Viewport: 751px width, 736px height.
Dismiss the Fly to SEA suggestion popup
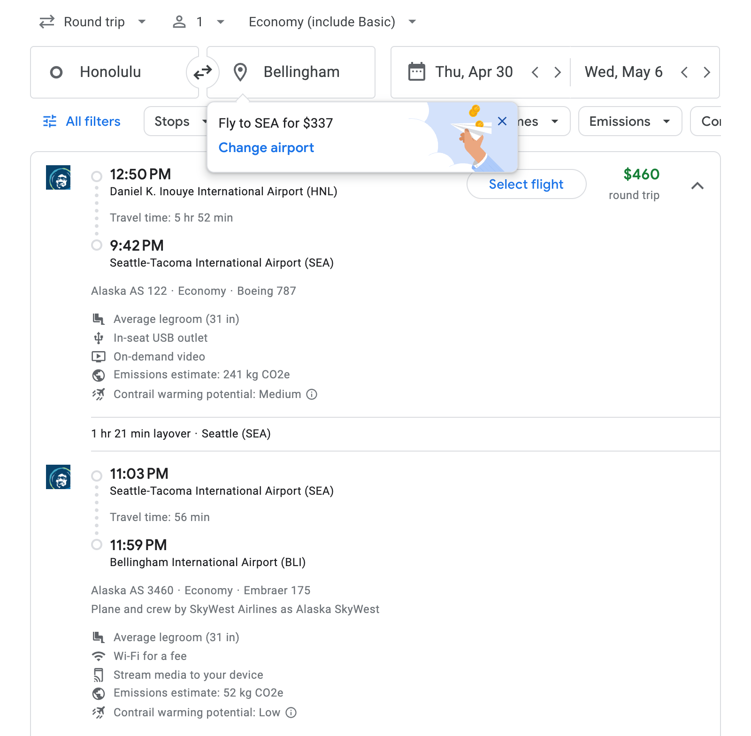coord(502,121)
